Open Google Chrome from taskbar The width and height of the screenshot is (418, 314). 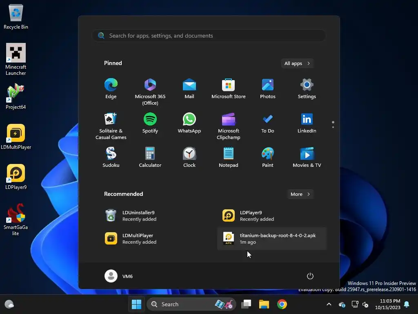(282, 304)
